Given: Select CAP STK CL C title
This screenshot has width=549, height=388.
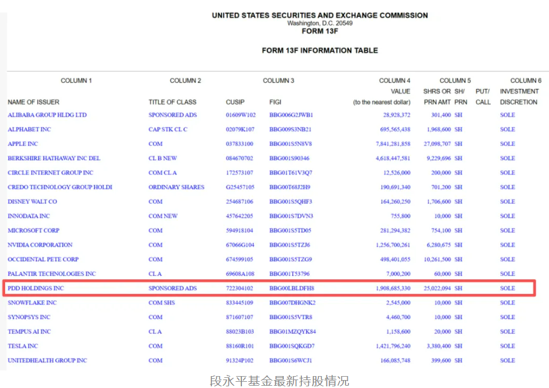Looking at the screenshot, I should (168, 129).
